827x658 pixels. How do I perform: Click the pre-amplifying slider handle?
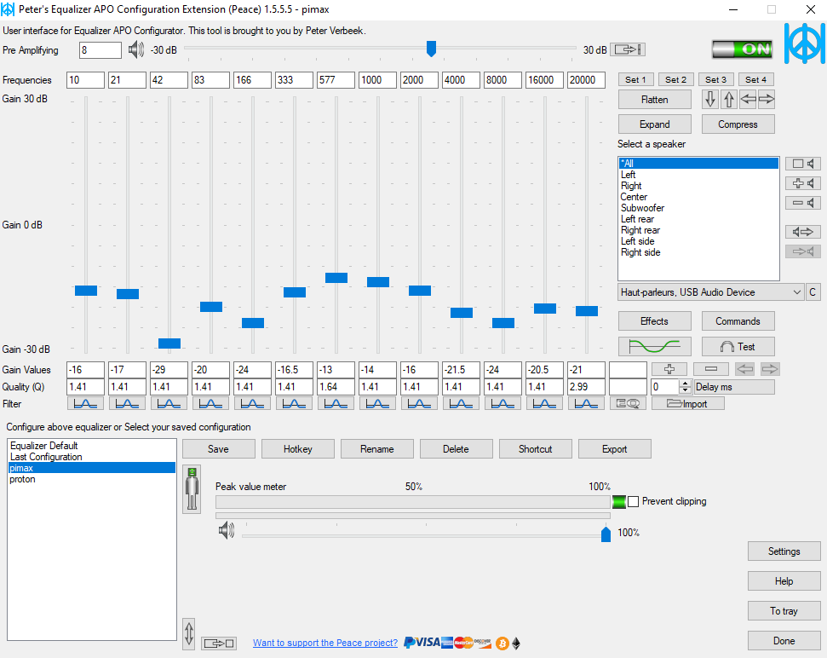pyautogui.click(x=431, y=49)
